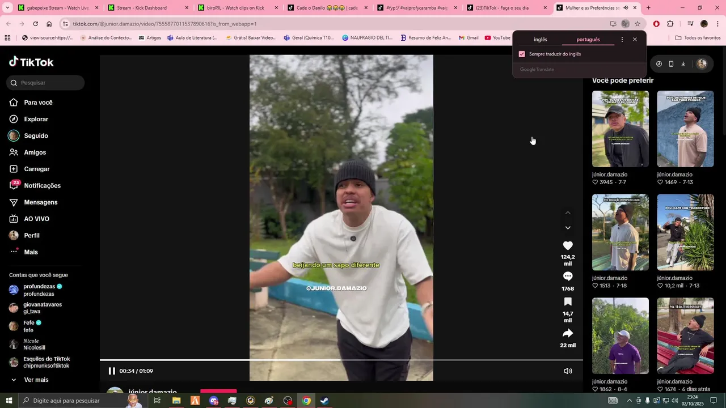Screen dimensions: 726x408
Task: Click the Pesquisar search field
Action: [x=45, y=83]
